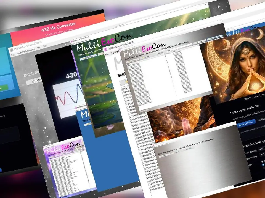Click the Input column header in the white window
This screenshot has width=265, height=198.
point(124,89)
